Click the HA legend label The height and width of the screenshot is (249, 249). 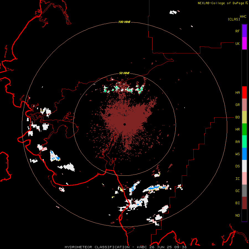pyautogui.click(x=237, y=93)
